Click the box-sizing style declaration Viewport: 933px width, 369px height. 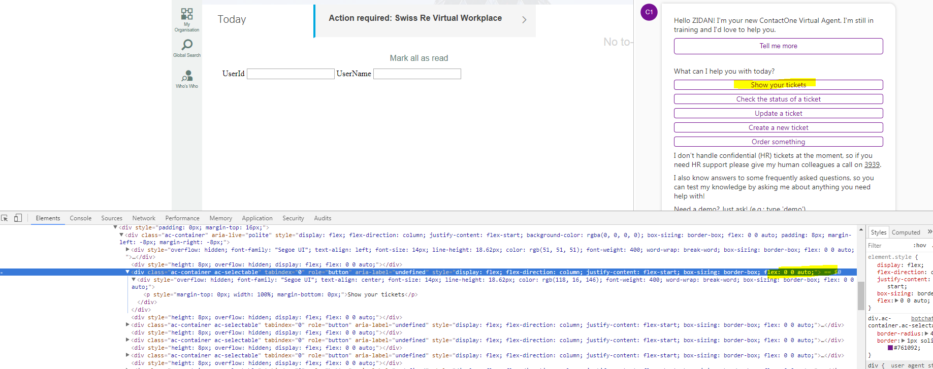pyautogui.click(x=905, y=293)
